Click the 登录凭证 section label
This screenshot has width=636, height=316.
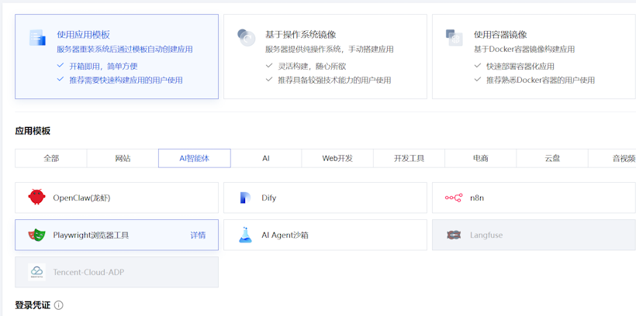tap(33, 305)
